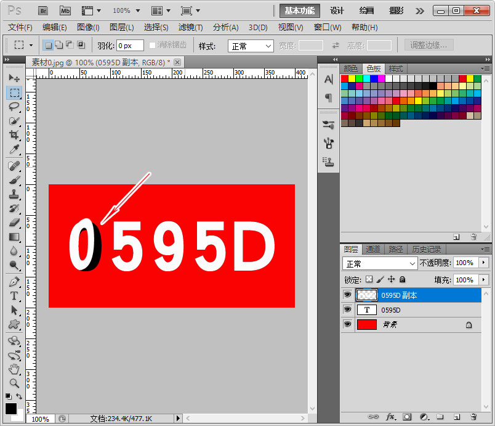Screen dimensions: 495x426
Task: Open the layer blend mode dropdown
Action: 380,263
